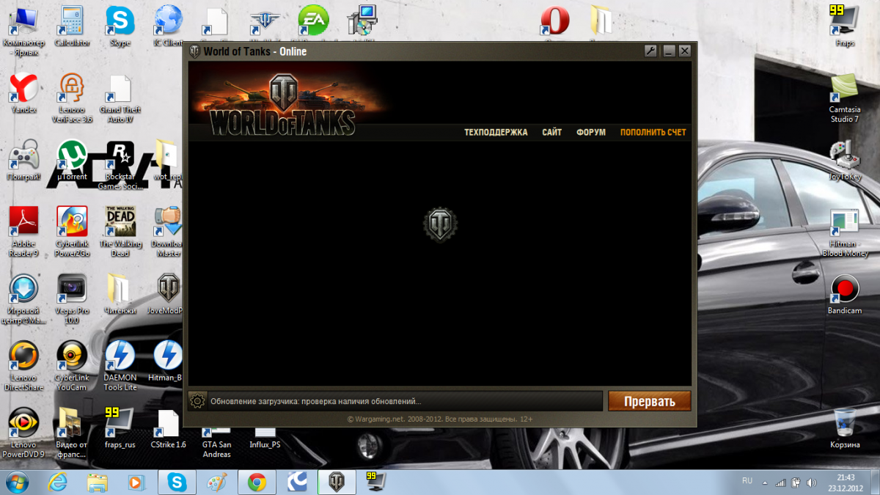Viewport: 880px width, 495px height.
Task: Click the World of Tanks logo banner
Action: pyautogui.click(x=282, y=103)
